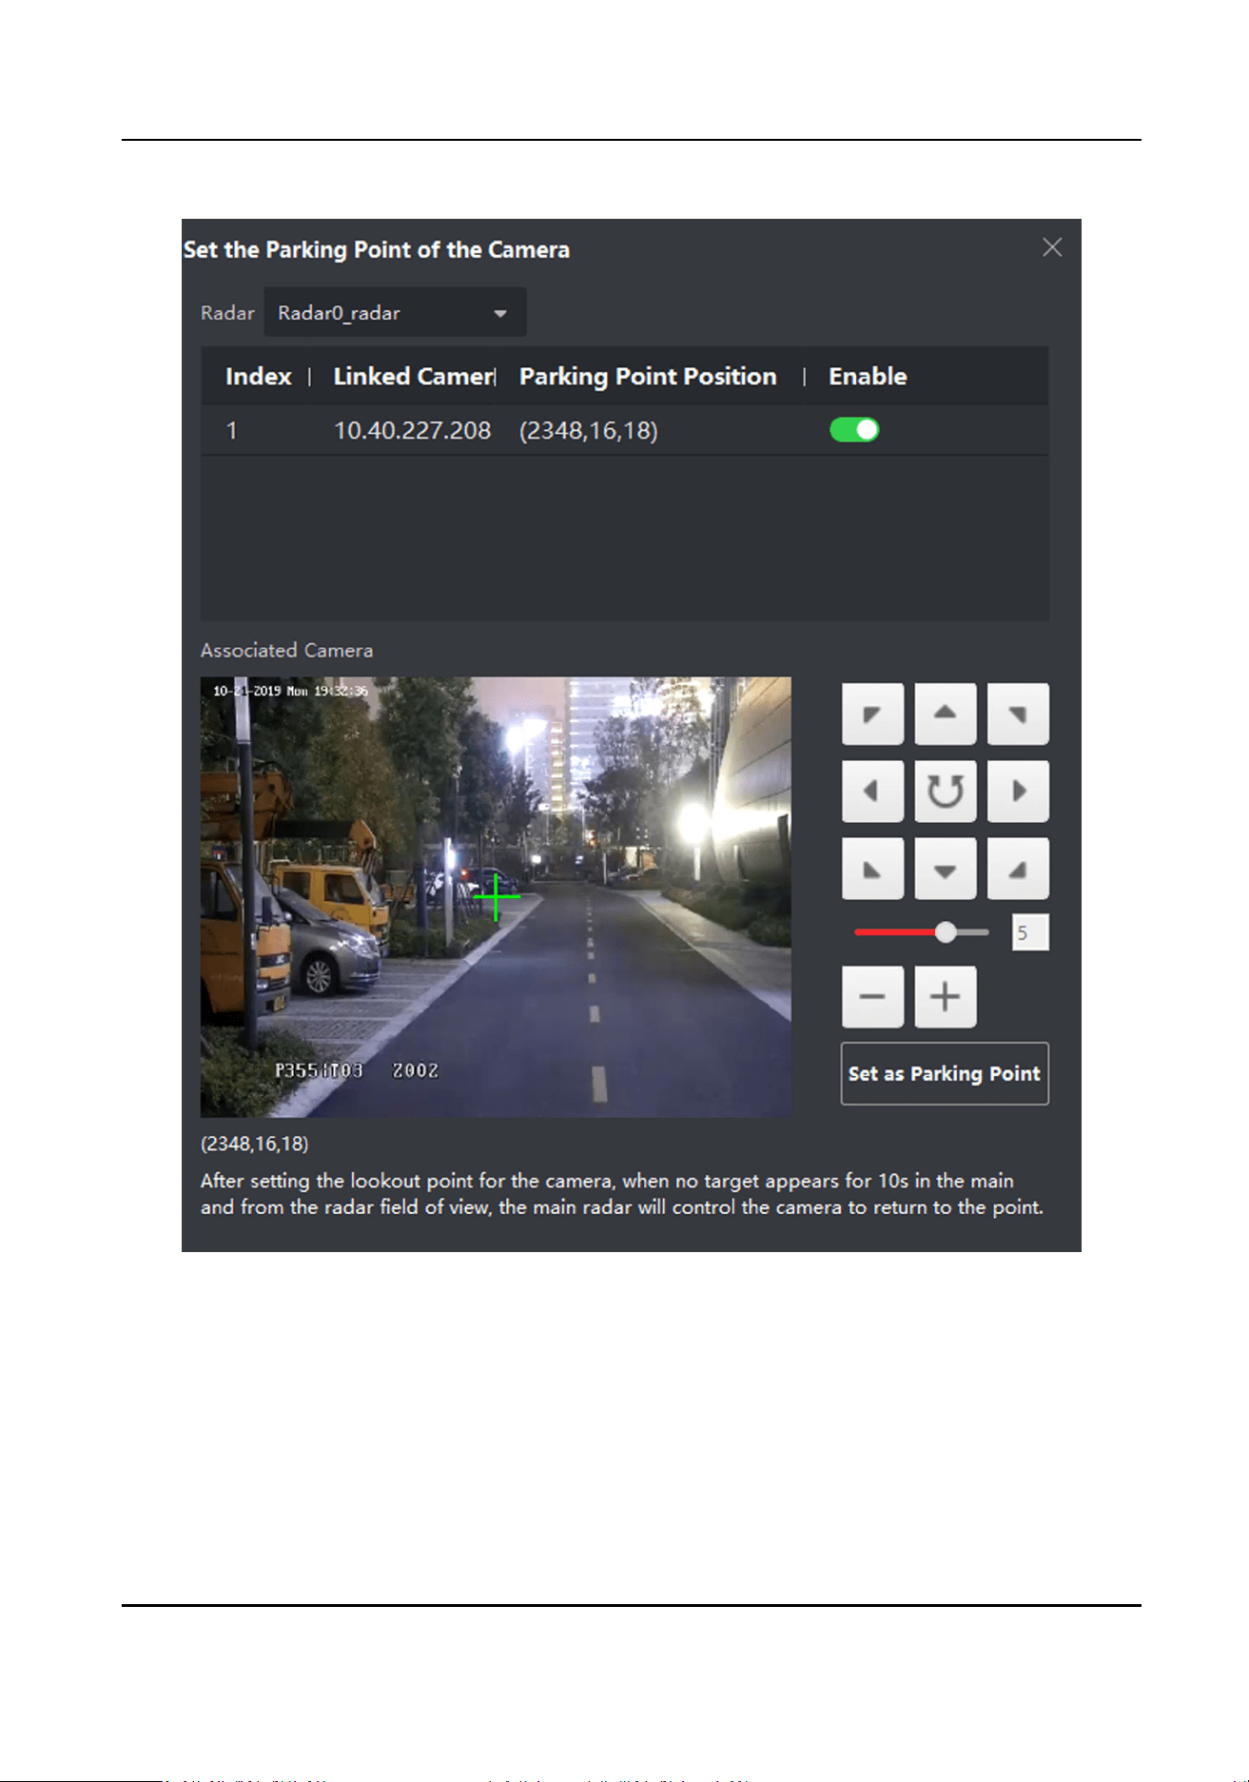1249x1782 pixels.
Task: Click the Index column header
Action: (x=258, y=377)
